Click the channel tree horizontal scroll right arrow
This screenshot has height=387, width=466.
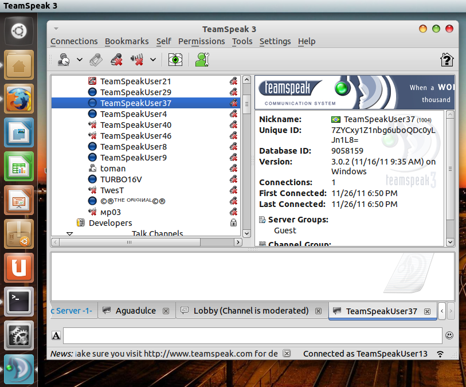pos(237,243)
